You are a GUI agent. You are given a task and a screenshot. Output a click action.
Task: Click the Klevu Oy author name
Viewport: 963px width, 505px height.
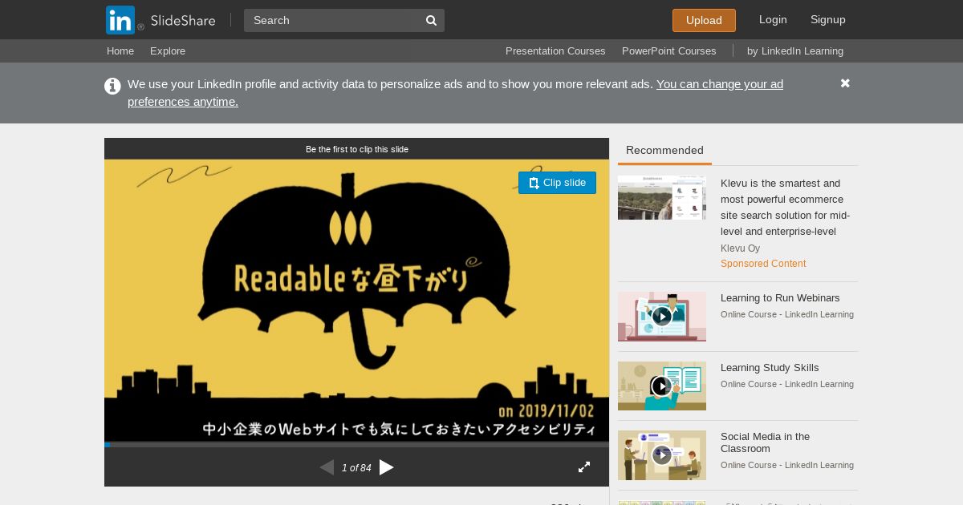pos(740,248)
